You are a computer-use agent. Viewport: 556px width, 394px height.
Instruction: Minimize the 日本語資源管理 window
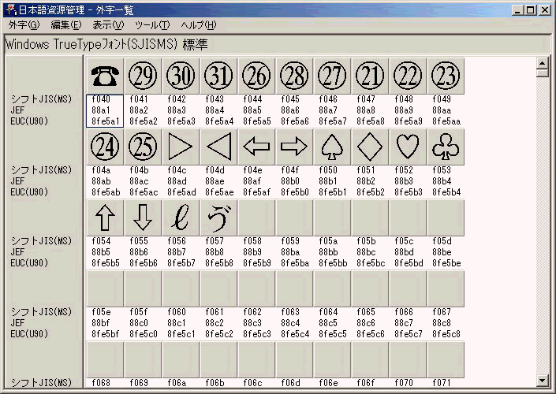[517, 10]
